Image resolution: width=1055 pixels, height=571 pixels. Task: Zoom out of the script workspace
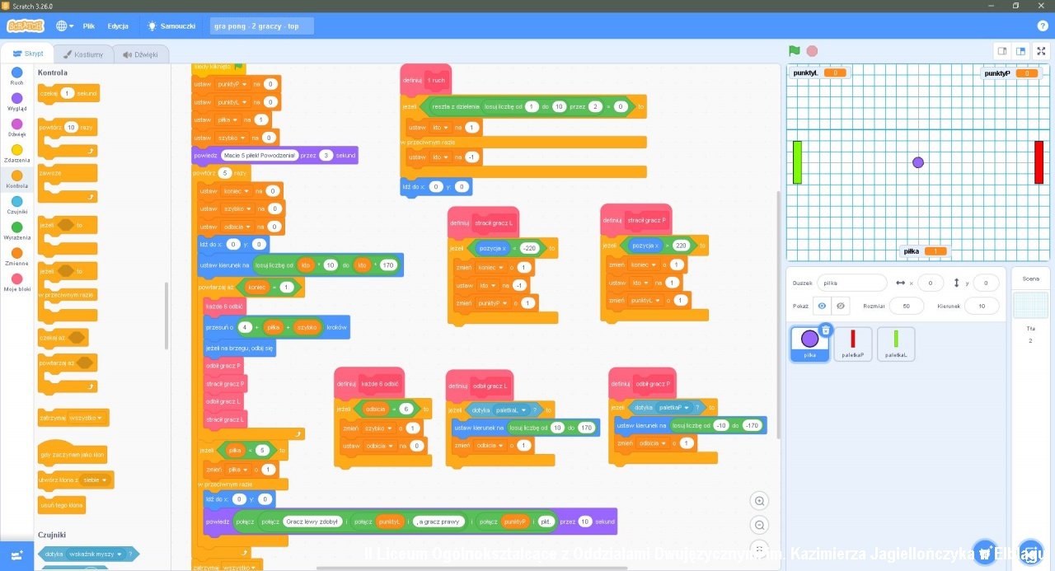[760, 525]
